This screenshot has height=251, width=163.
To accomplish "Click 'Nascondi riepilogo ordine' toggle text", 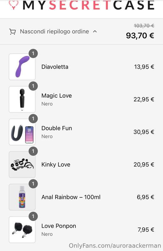I will pos(55,32).
